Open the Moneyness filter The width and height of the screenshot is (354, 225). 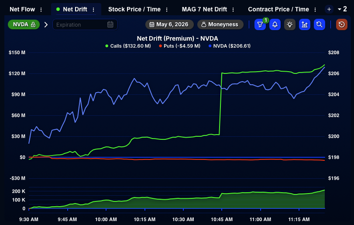[220, 24]
